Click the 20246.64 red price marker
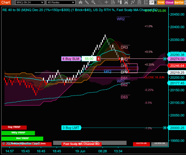 pyautogui.click(x=177, y=66)
